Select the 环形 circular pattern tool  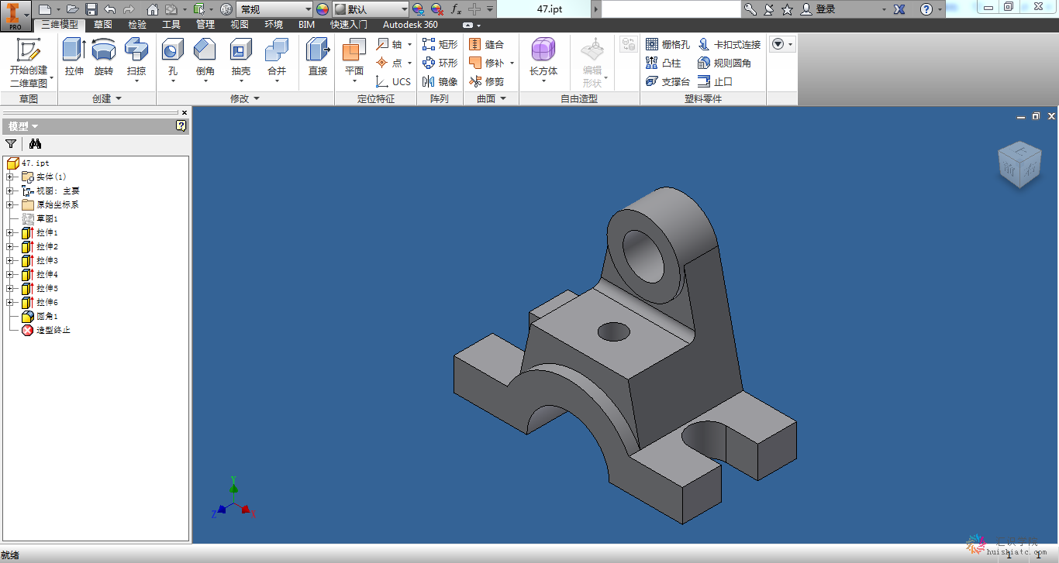point(440,63)
